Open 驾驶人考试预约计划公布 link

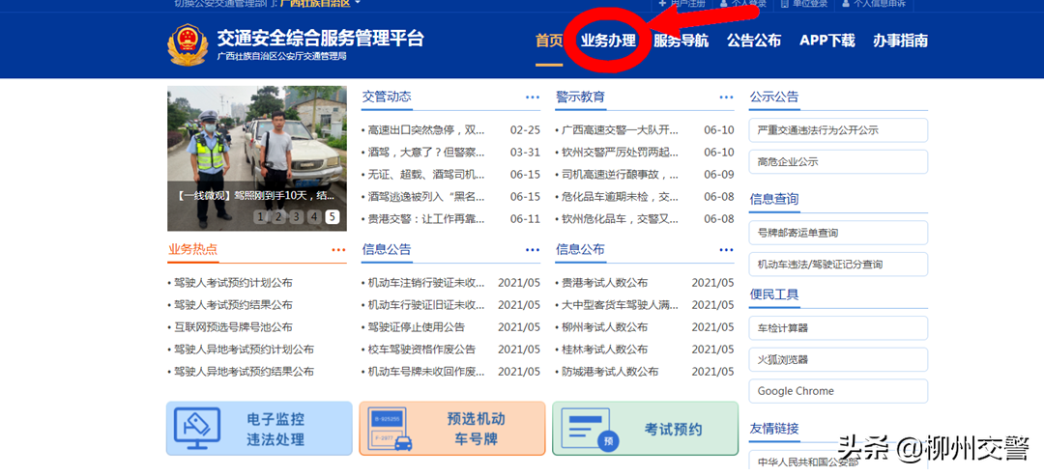[233, 283]
